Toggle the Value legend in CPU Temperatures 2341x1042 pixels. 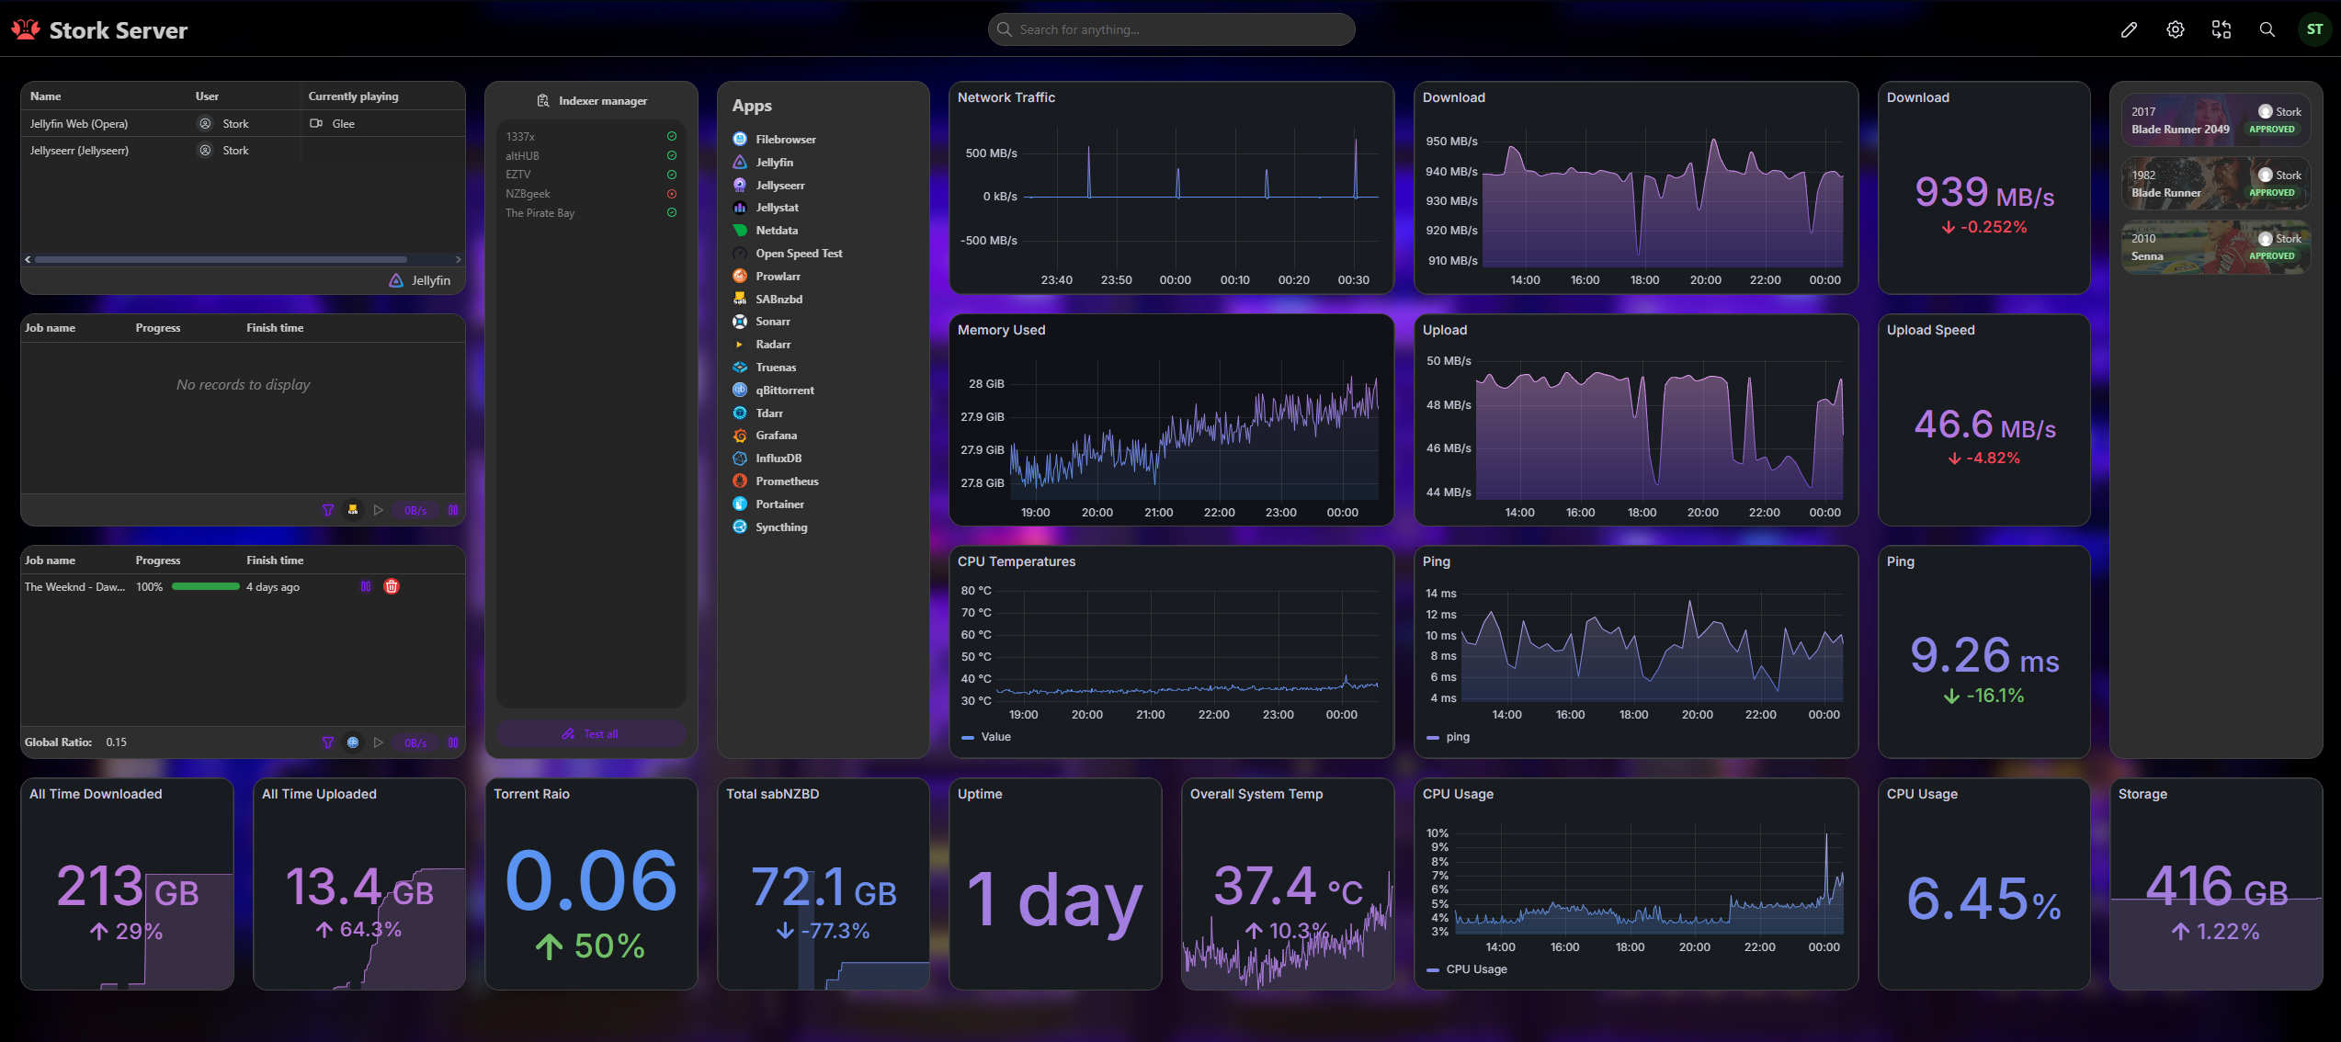(x=986, y=737)
